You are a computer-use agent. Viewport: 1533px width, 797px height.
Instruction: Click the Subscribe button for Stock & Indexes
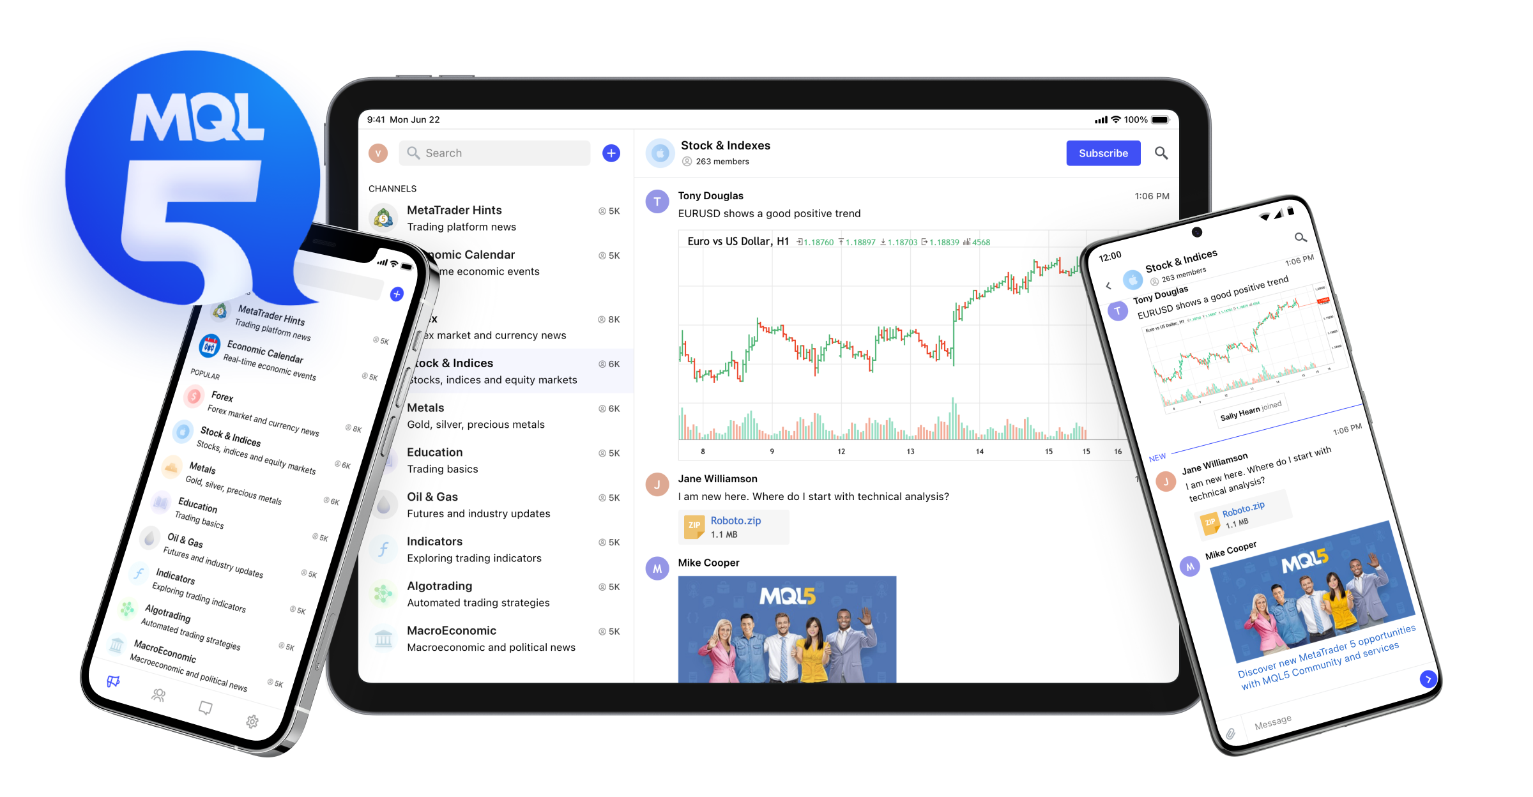coord(1103,152)
